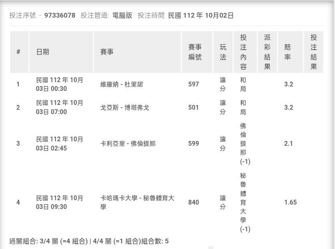Click the 過關組合 summary line
Image resolution: width=335 pixels, height=249 pixels.
(89, 241)
